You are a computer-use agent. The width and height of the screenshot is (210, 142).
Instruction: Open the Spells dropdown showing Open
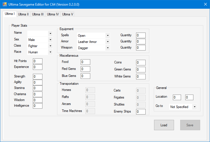[94, 36]
